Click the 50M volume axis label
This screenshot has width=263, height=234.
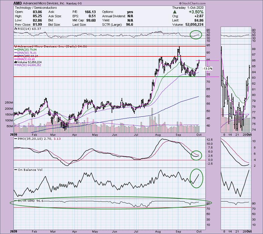[x=10, y=126]
